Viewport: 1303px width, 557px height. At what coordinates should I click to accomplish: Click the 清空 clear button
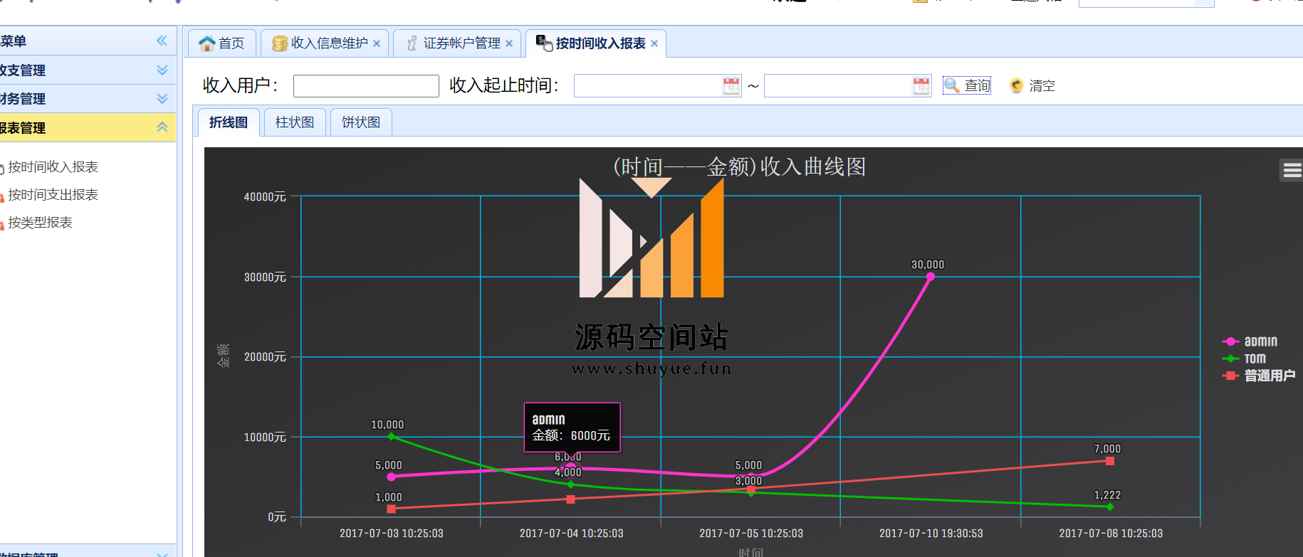tap(1032, 85)
